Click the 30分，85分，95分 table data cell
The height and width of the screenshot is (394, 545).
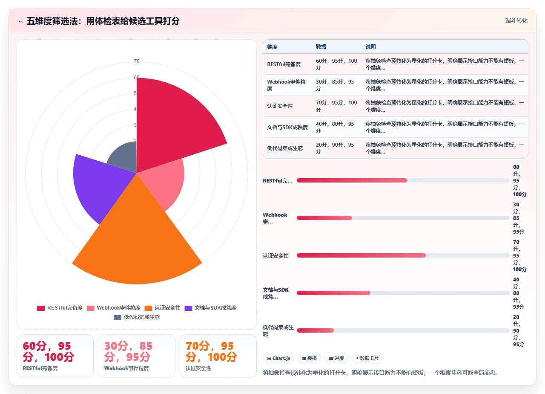[x=337, y=85]
